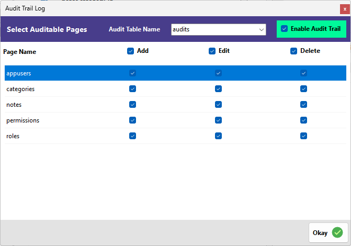The height and width of the screenshot is (246, 351).
Task: Uncheck Delete for the notes page
Action: 303,105
